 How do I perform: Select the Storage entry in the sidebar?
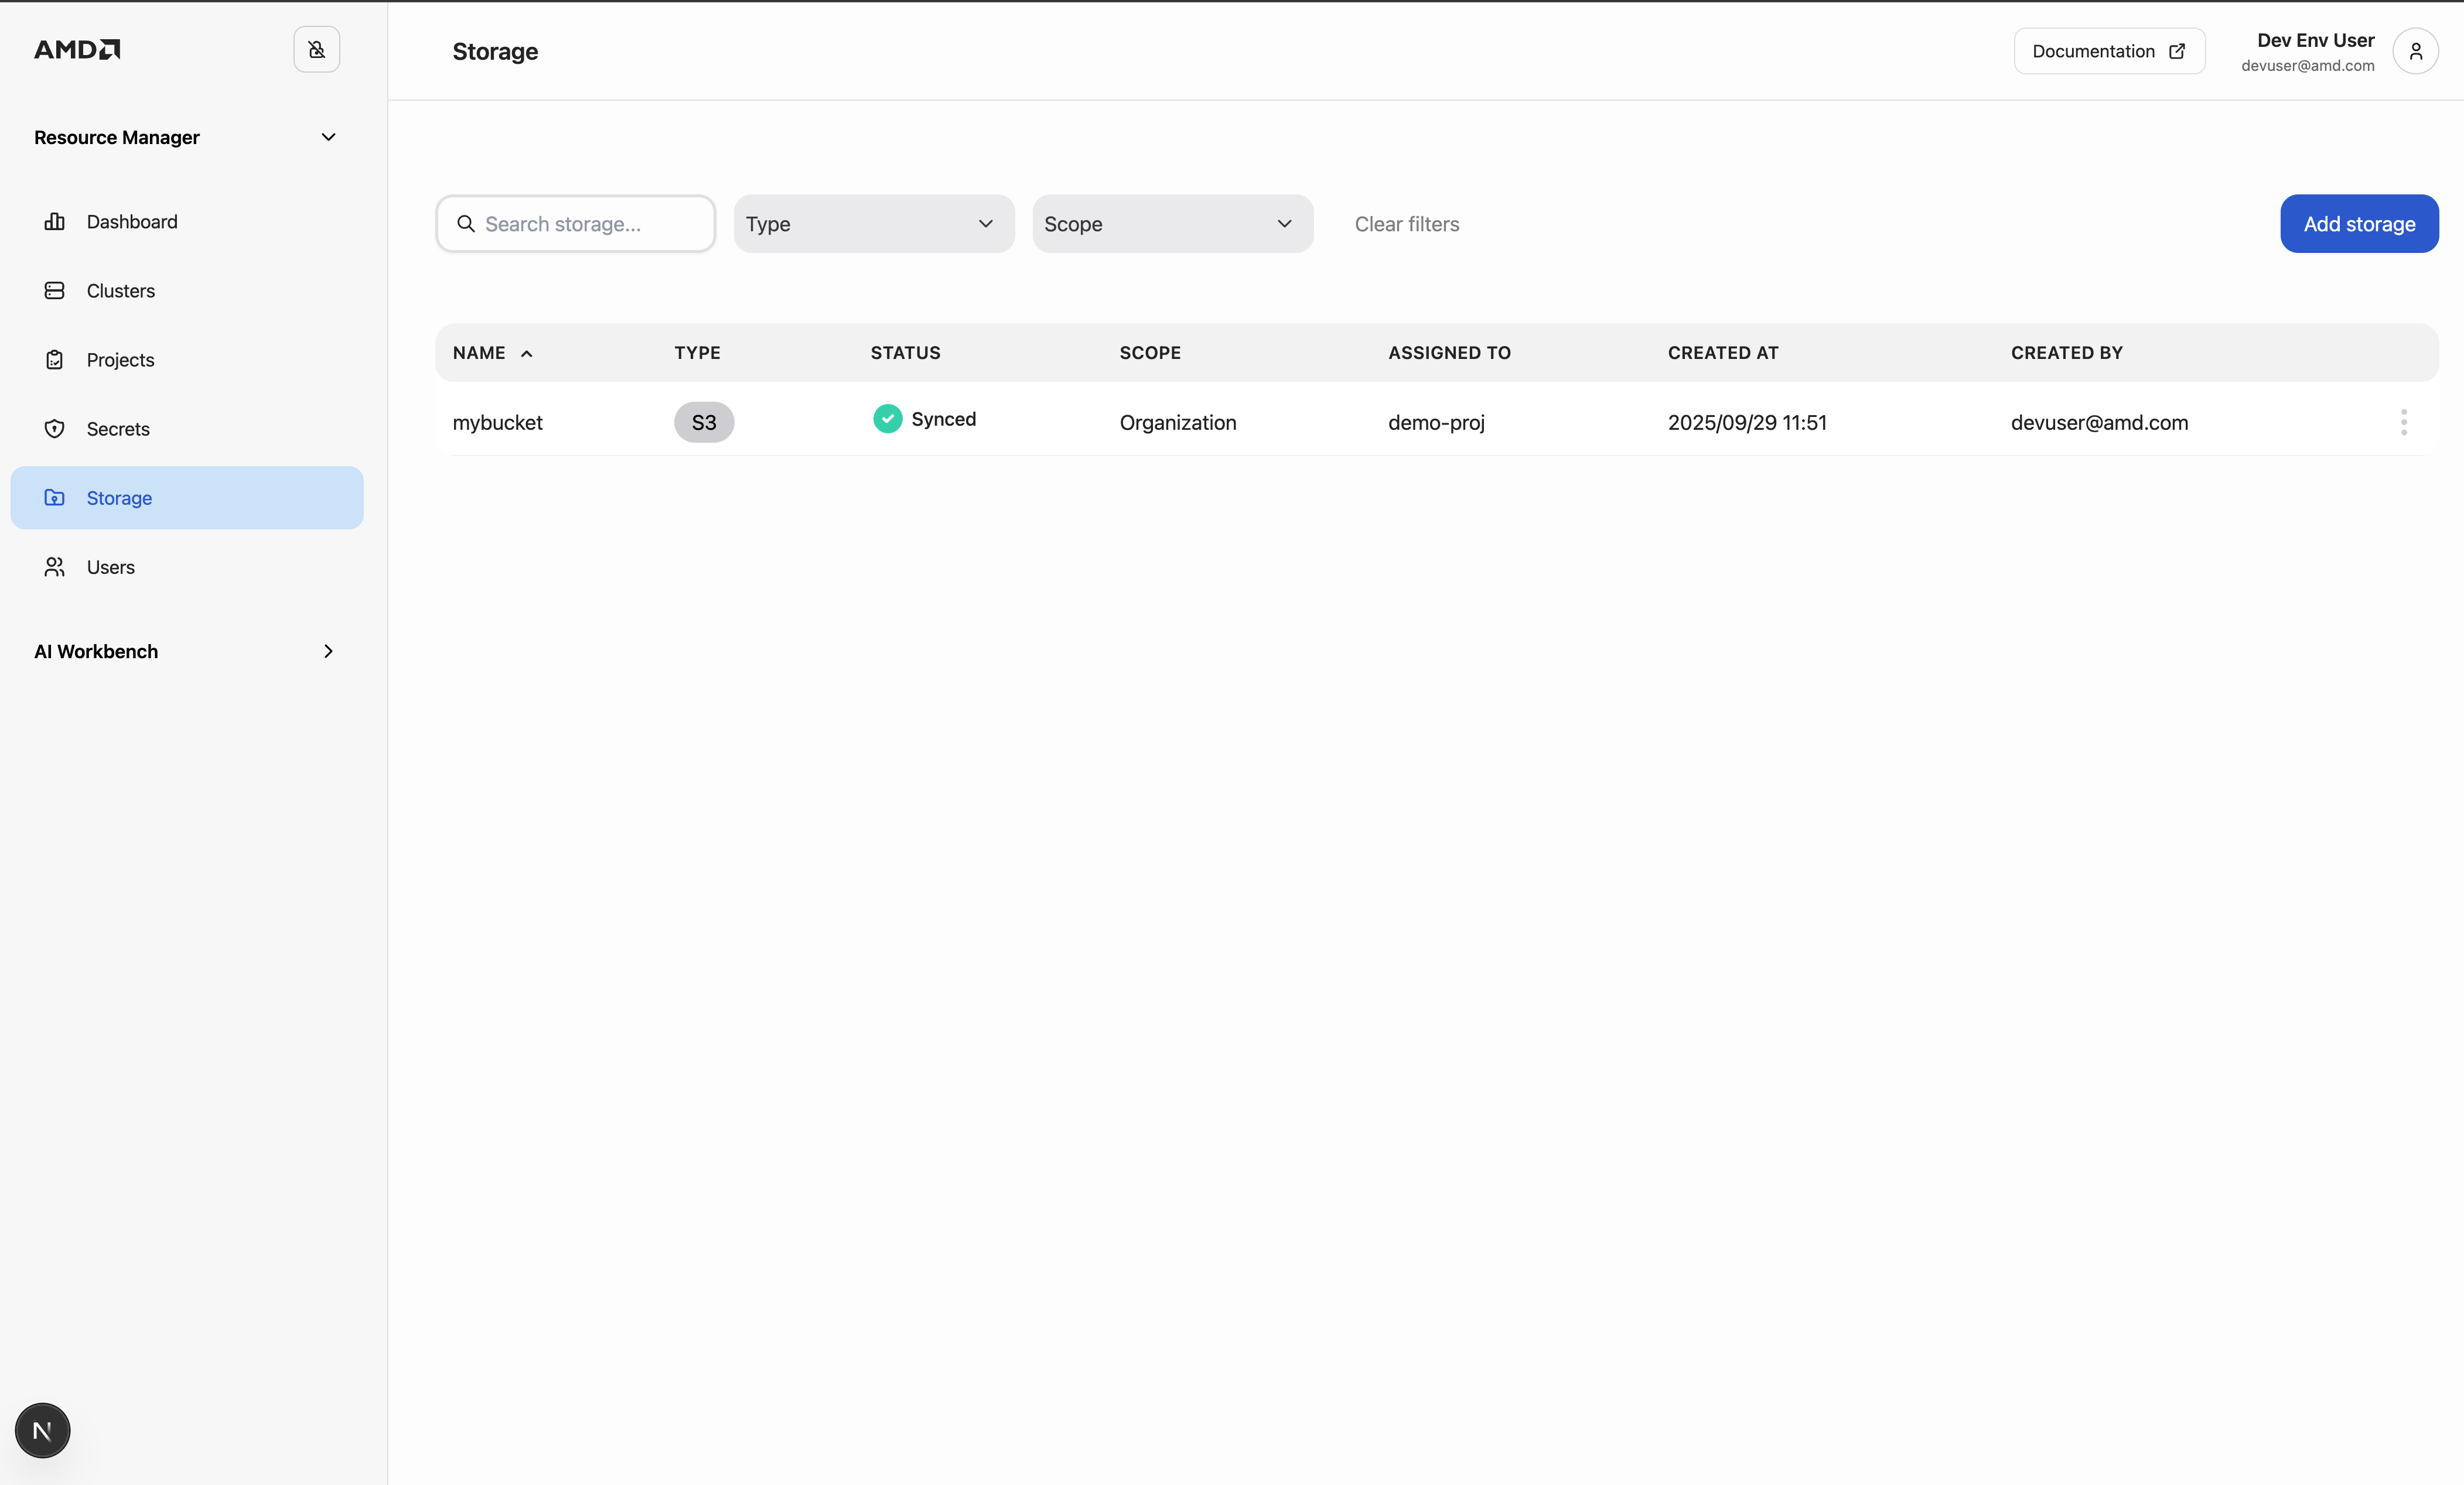tap(119, 498)
